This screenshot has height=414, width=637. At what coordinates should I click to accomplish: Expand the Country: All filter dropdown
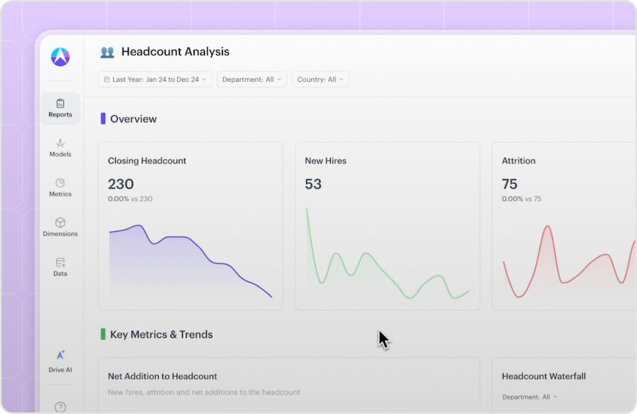tap(320, 79)
